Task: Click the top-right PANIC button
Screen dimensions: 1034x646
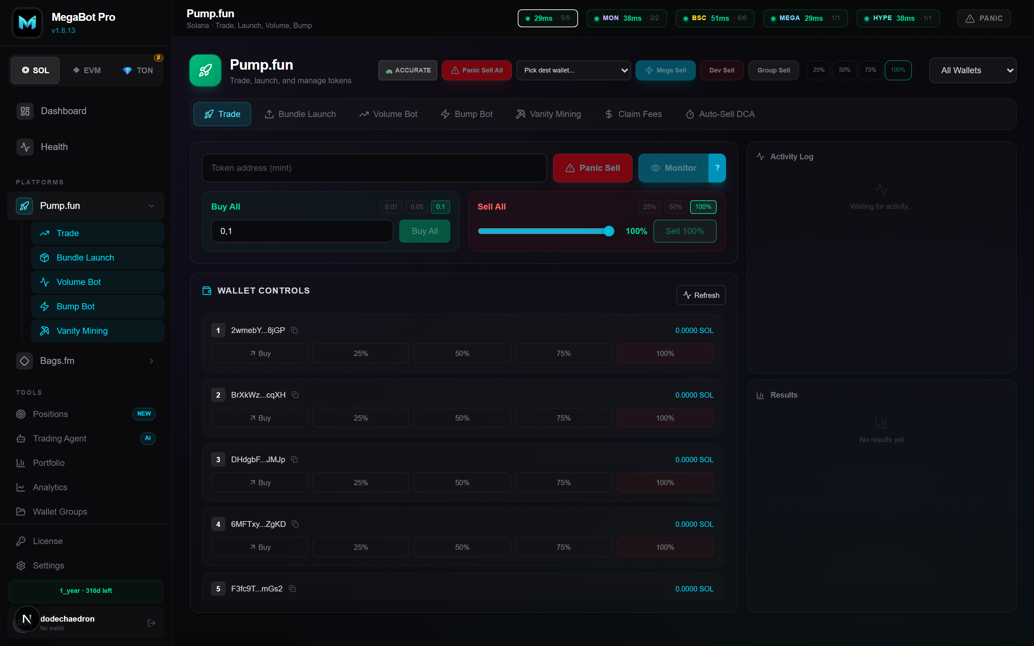Action: click(x=984, y=18)
